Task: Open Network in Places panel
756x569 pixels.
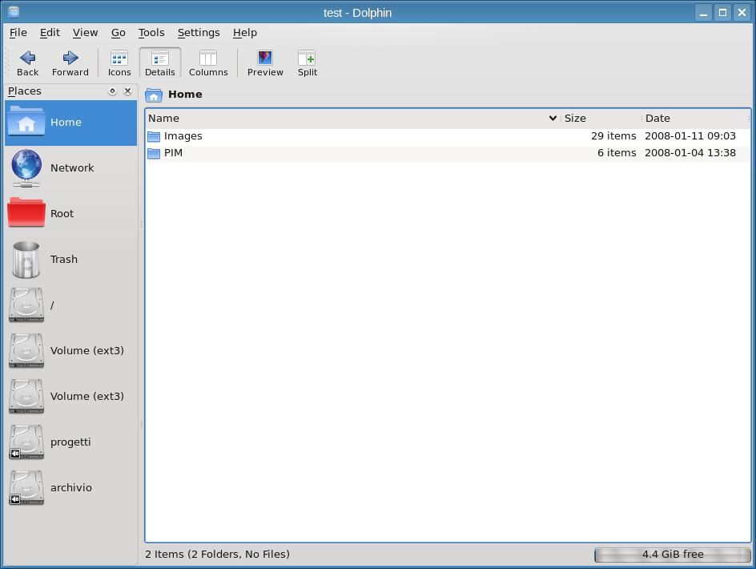Action: pyautogui.click(x=70, y=168)
